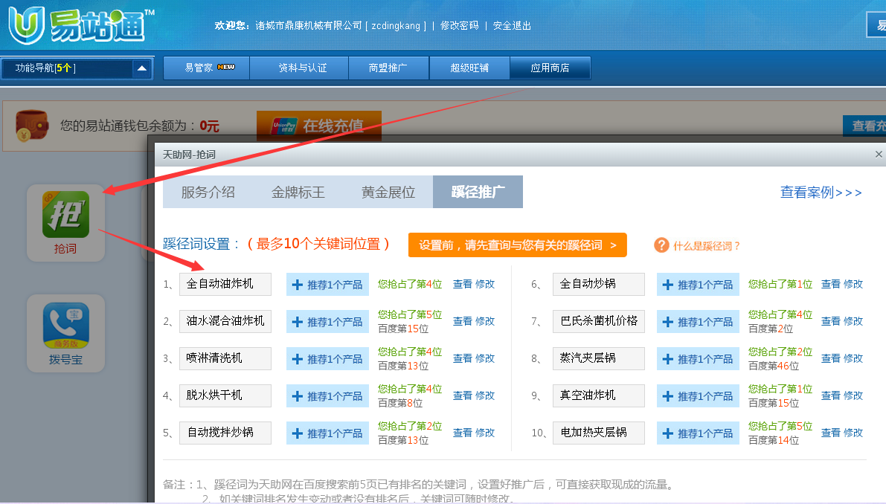Click the orange 设置前，请先查询 button
The image size is (886, 504).
tap(517, 245)
